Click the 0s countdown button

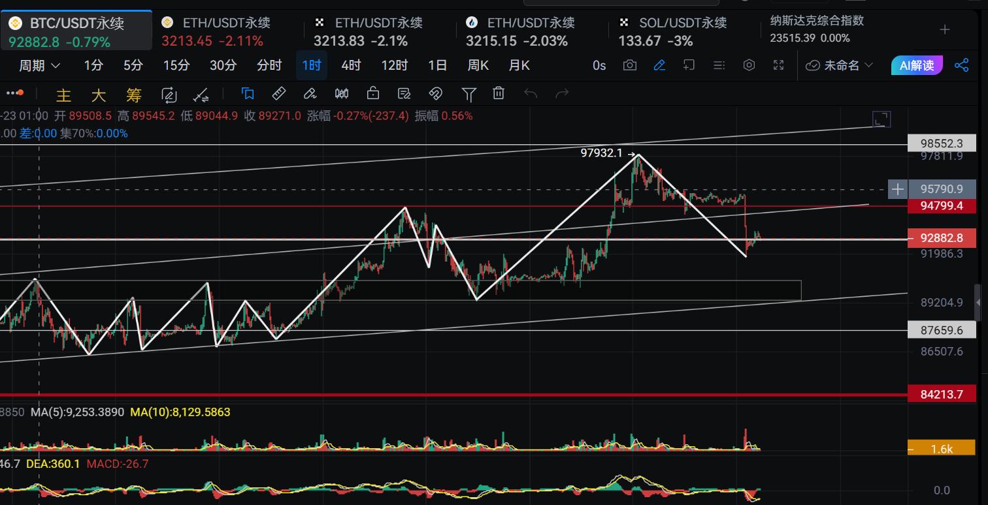click(599, 65)
